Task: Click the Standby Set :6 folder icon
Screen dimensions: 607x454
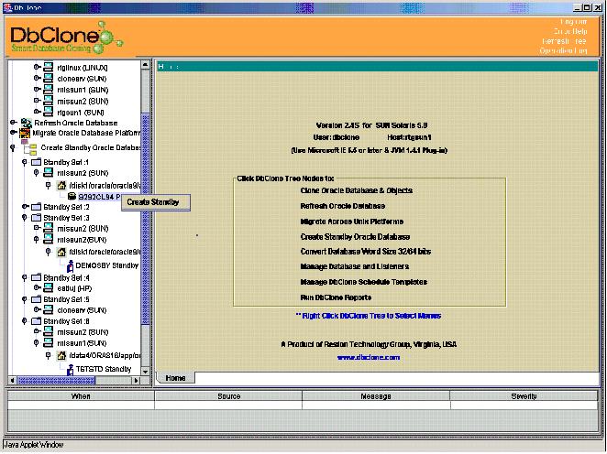Action: (x=36, y=321)
